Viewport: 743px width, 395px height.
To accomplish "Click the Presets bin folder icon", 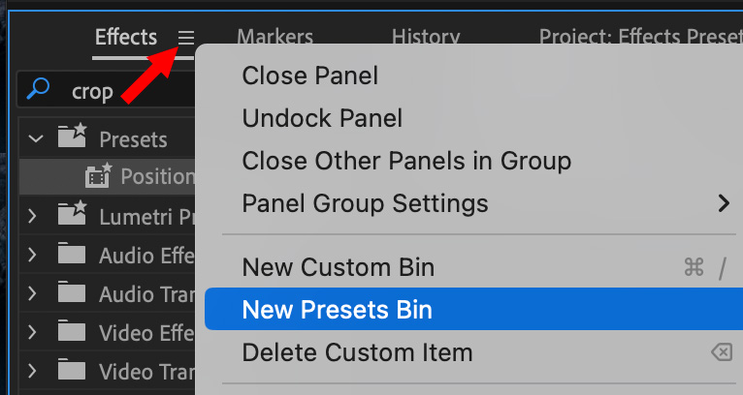I will click(73, 138).
